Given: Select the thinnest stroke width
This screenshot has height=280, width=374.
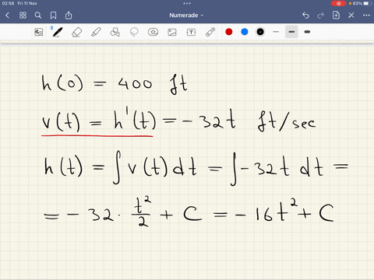Looking at the screenshot, I should coord(276,32).
